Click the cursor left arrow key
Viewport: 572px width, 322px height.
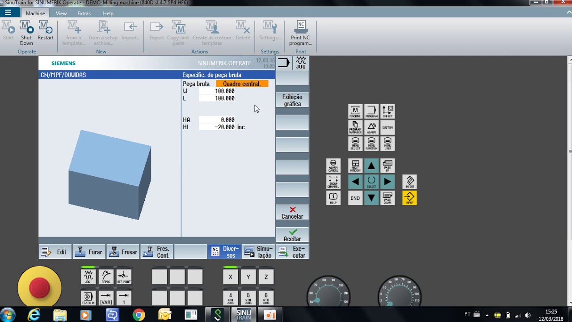(x=355, y=182)
